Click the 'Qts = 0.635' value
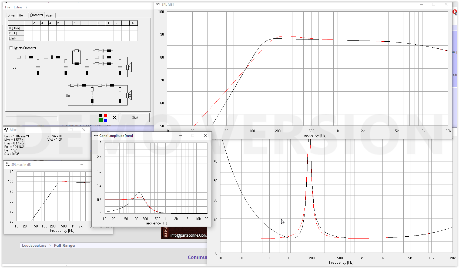Image resolution: width=459 pixels, height=268 pixels. tap(12, 154)
